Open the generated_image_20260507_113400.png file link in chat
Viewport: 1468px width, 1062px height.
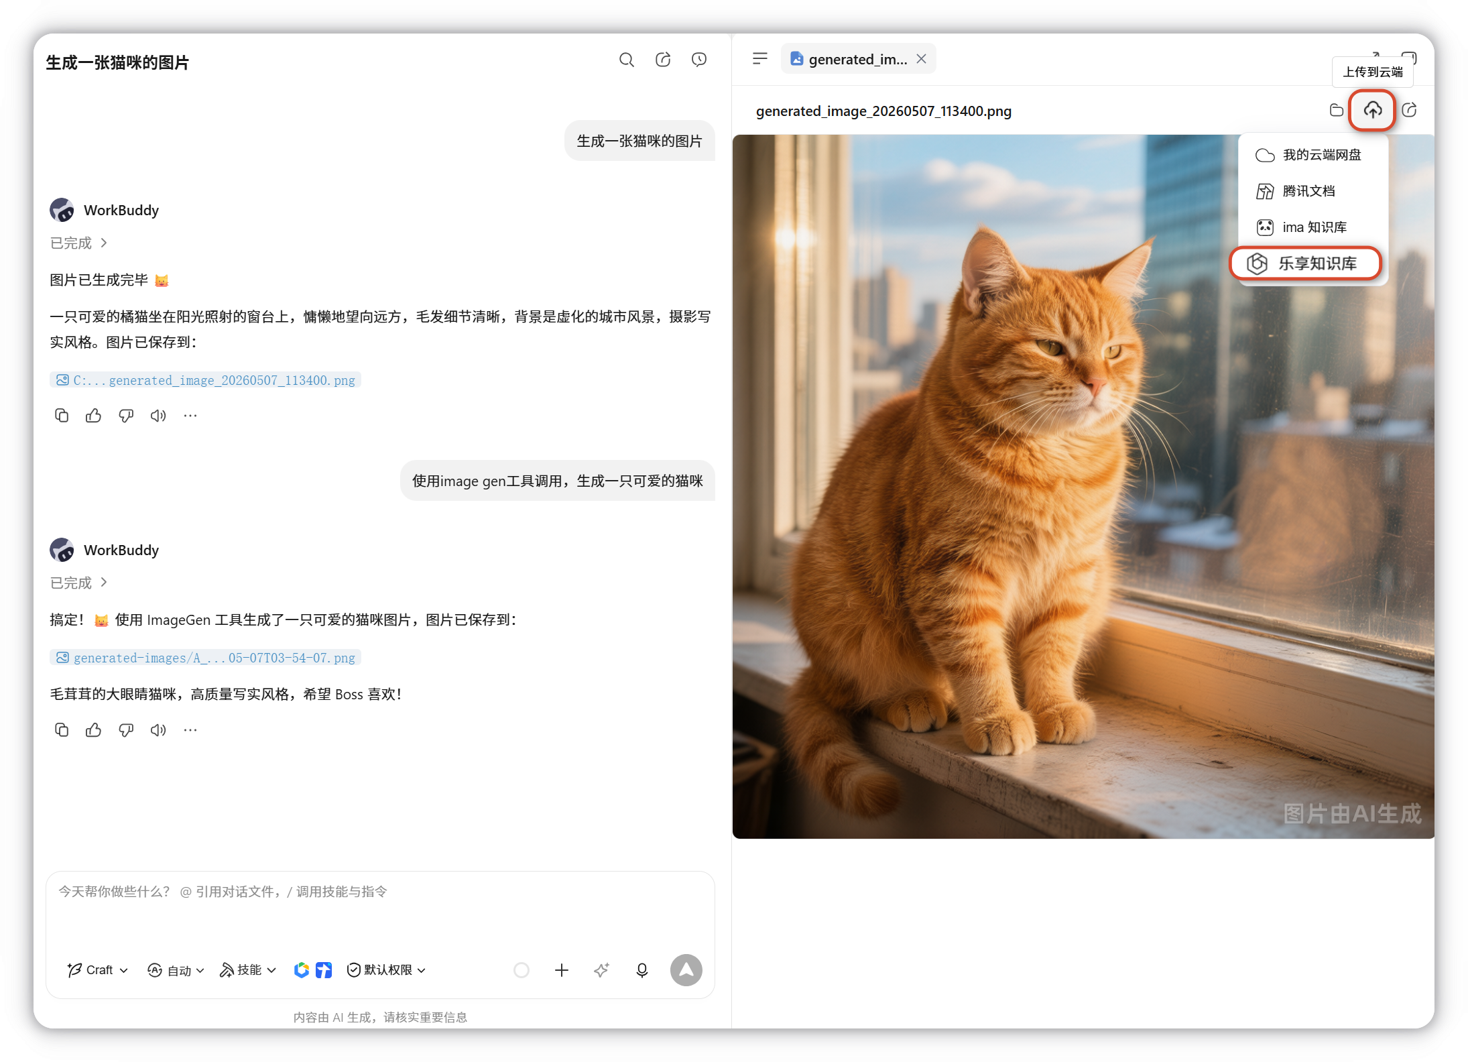click(x=206, y=380)
